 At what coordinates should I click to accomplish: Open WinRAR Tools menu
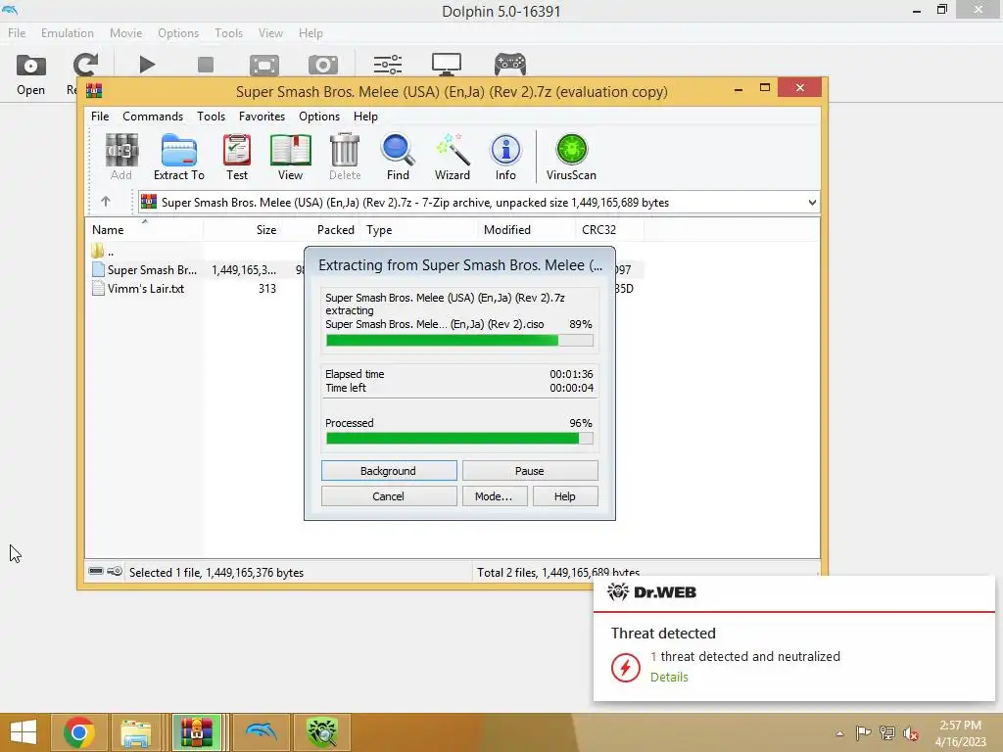pyautogui.click(x=212, y=117)
